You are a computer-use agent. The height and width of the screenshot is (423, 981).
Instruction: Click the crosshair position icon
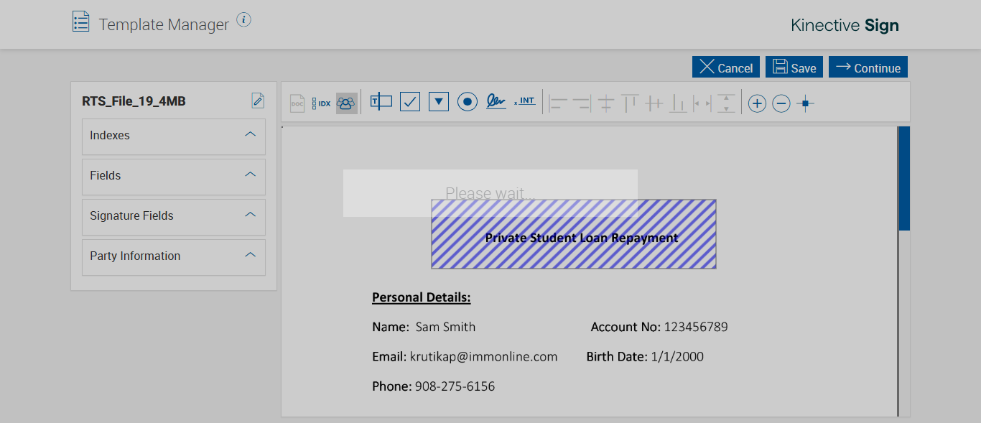tap(805, 103)
